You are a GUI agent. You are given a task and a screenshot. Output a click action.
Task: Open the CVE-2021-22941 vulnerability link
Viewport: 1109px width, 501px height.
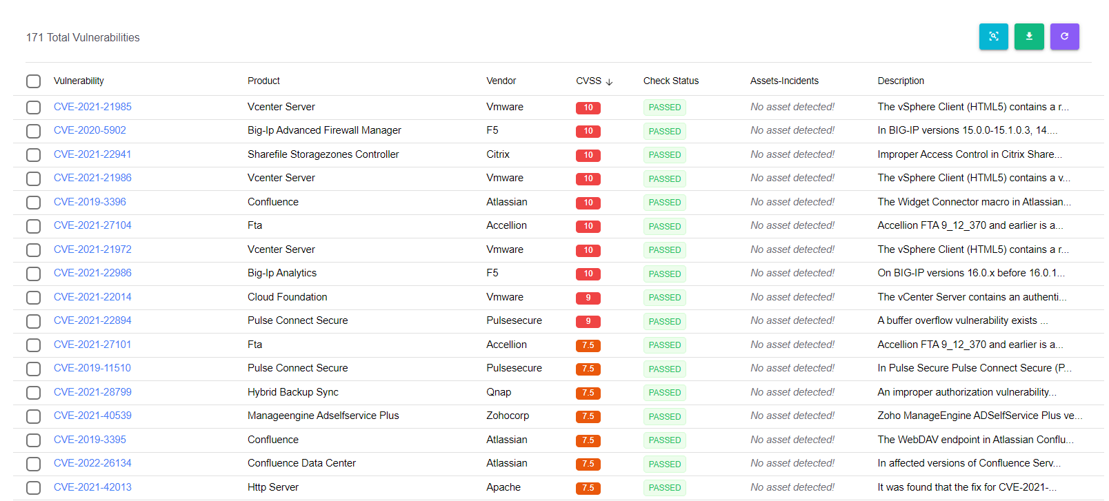click(92, 154)
